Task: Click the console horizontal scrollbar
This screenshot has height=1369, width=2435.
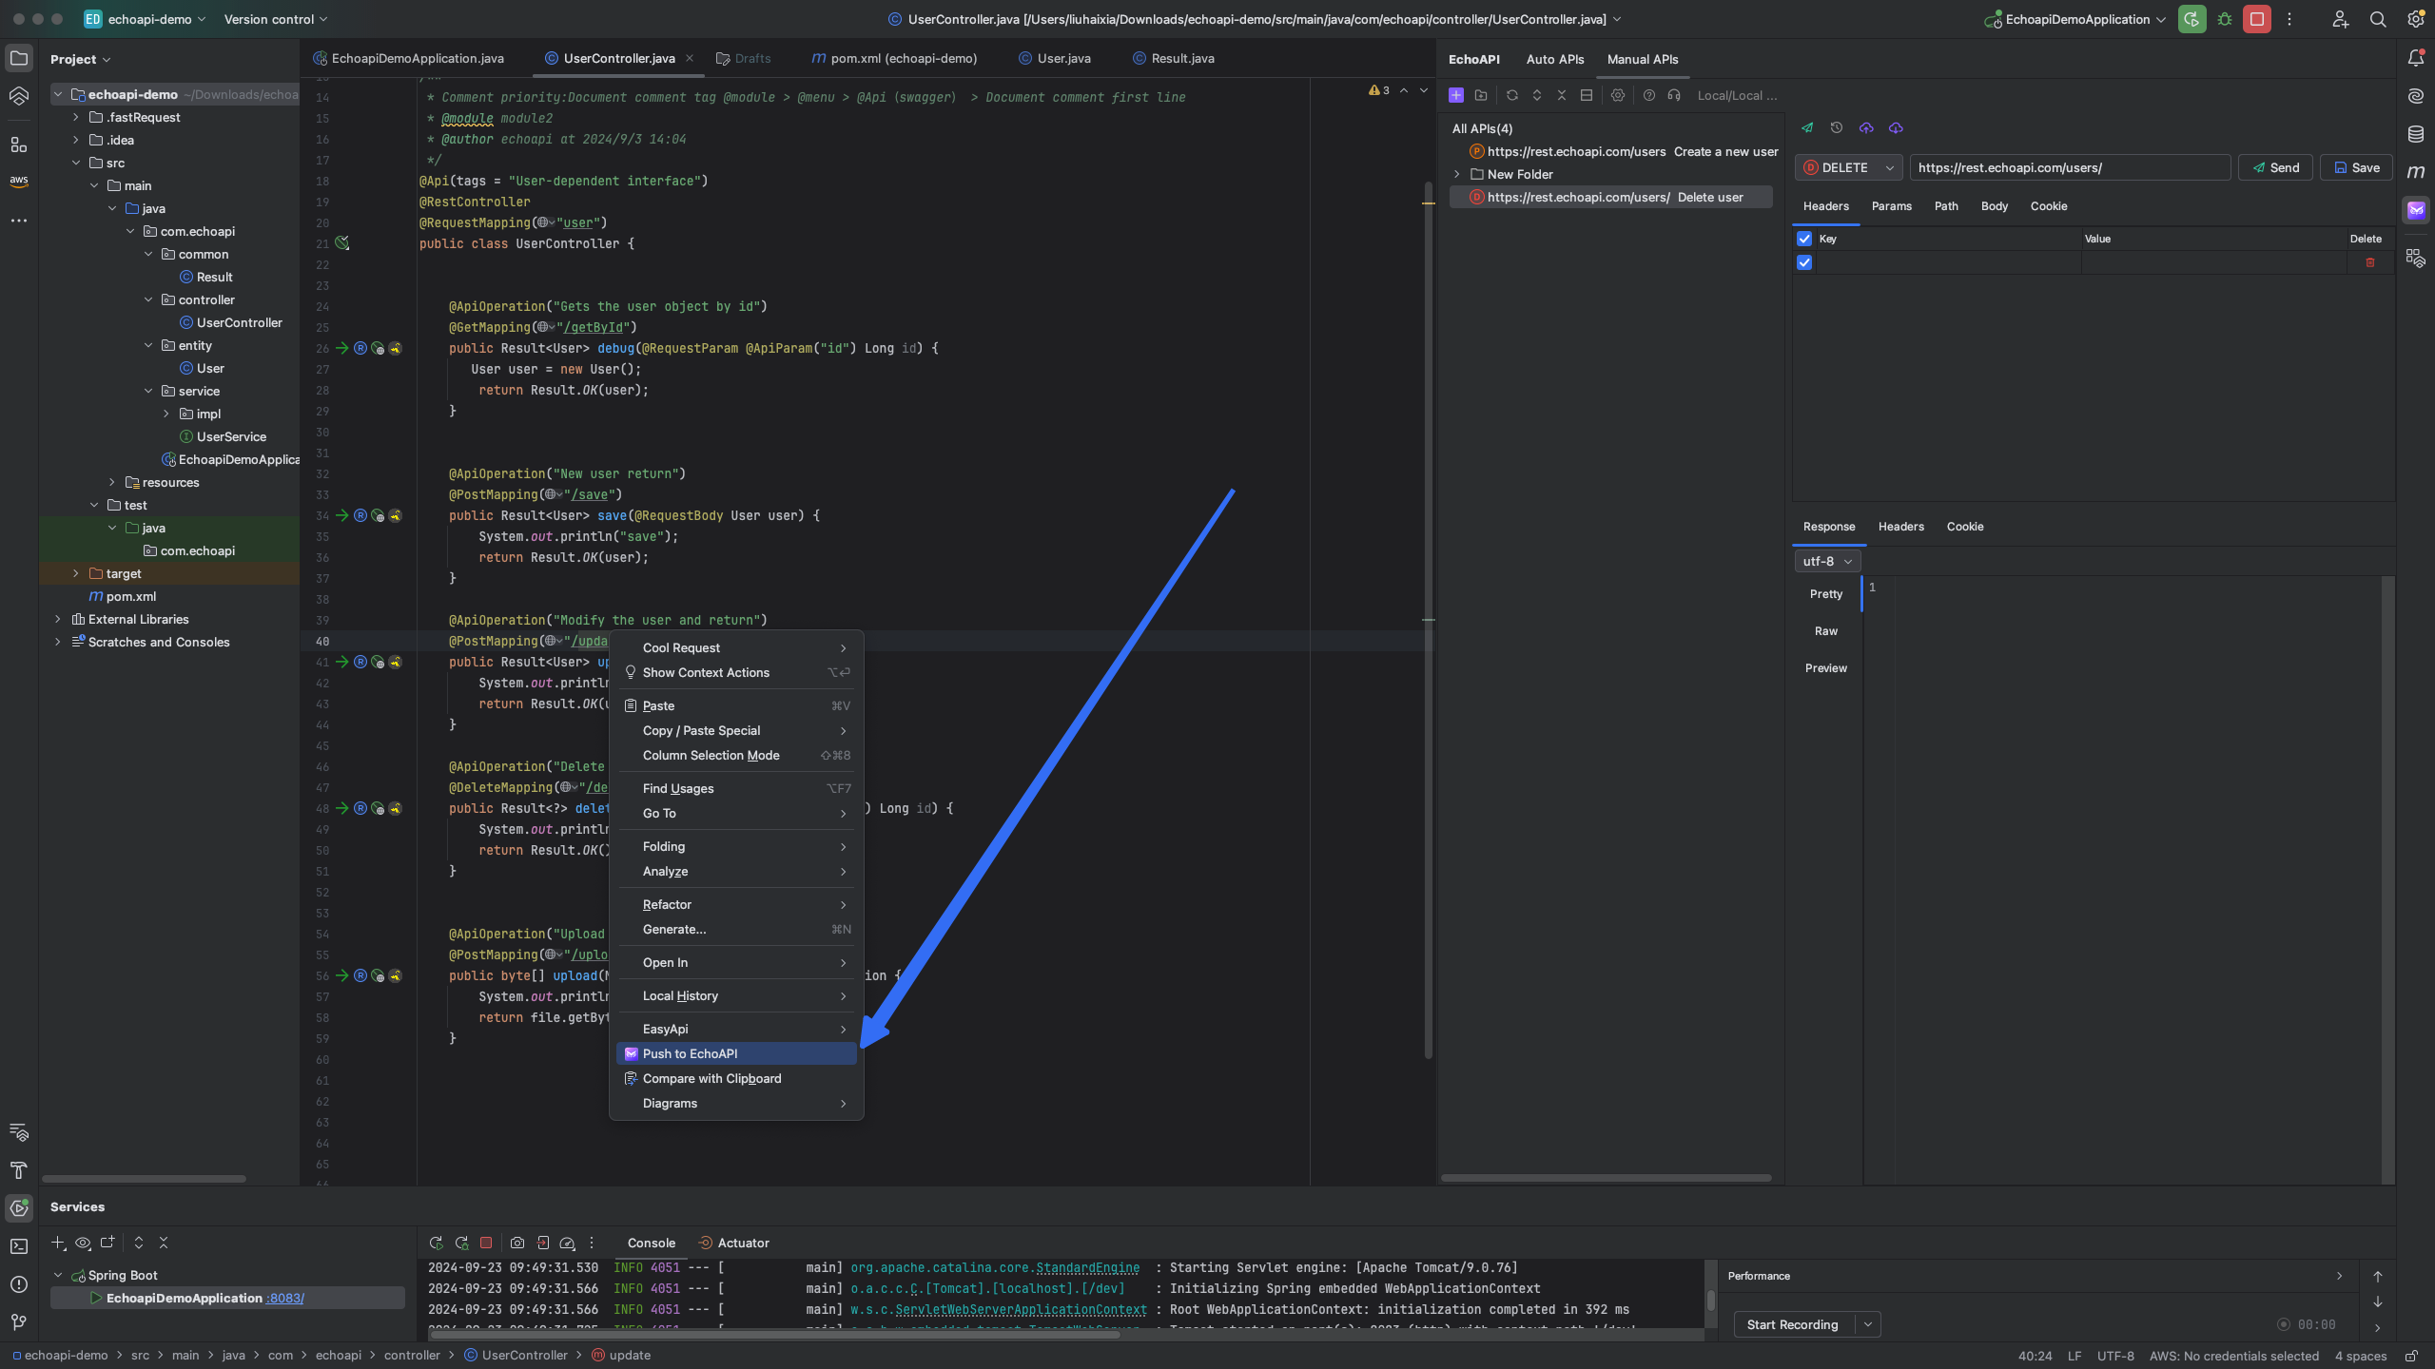Action: pyautogui.click(x=773, y=1334)
